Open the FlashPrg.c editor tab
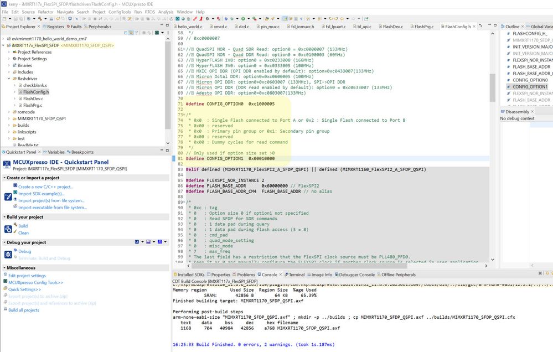The width and height of the screenshot is (553, 352). click(x=421, y=27)
